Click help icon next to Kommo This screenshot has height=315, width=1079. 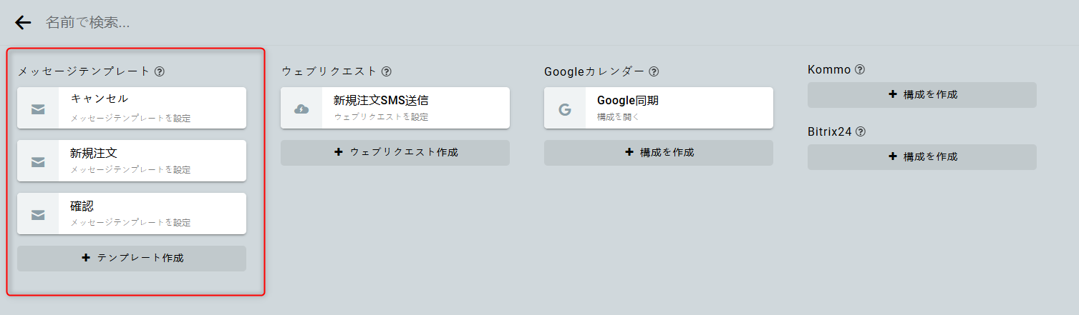(860, 70)
